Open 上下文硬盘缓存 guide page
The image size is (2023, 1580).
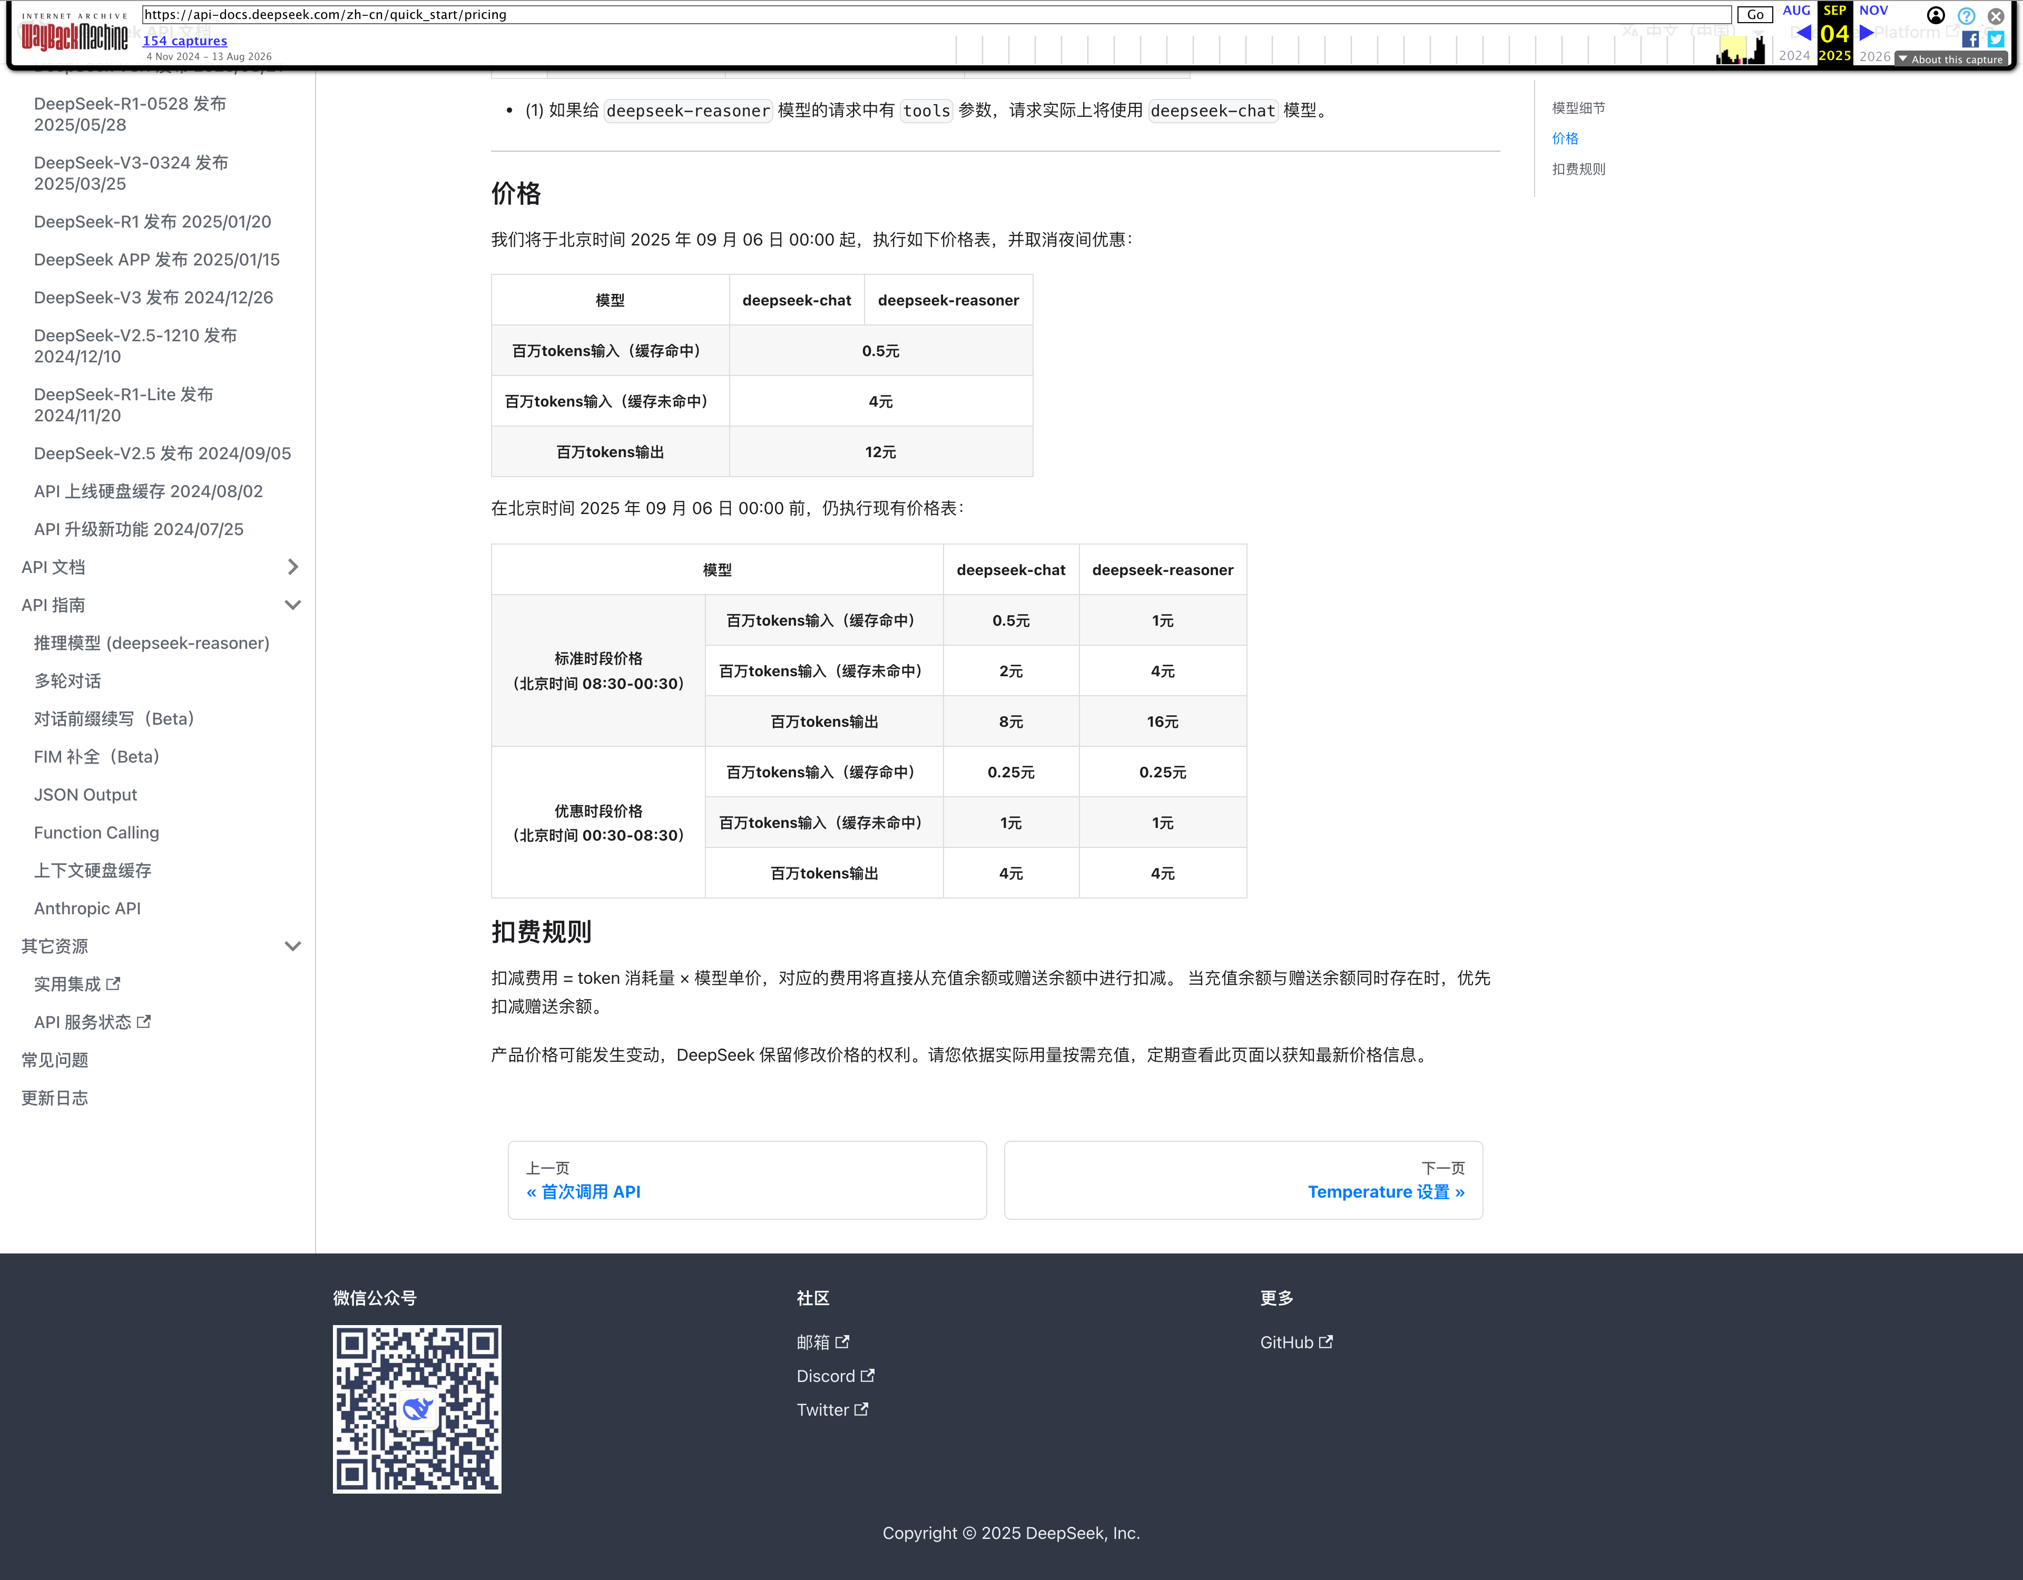93,871
